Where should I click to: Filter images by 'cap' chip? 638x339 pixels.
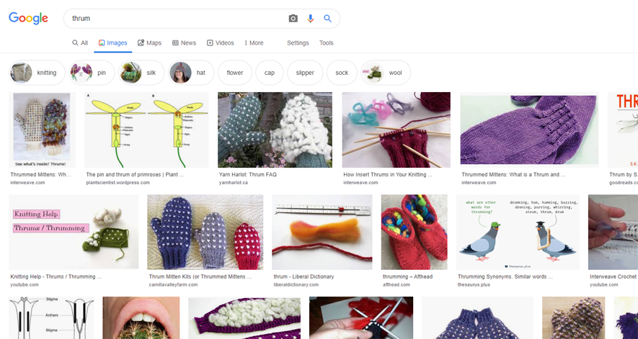point(270,73)
